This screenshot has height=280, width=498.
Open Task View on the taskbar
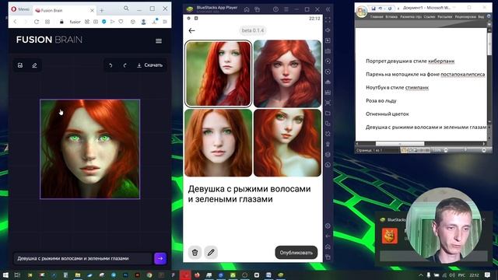click(17, 275)
